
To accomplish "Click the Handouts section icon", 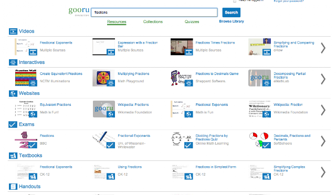I will pyautogui.click(x=13, y=187).
